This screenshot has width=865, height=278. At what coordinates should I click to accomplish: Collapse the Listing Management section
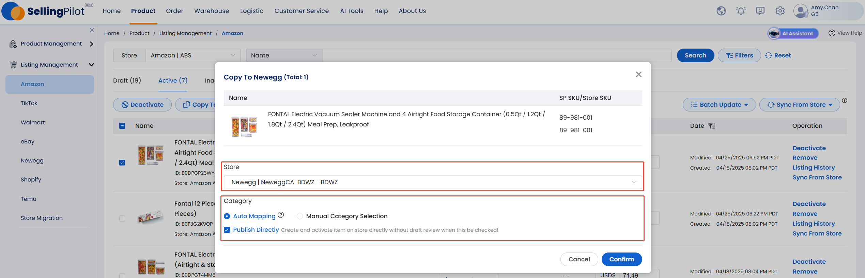pyautogui.click(x=91, y=65)
